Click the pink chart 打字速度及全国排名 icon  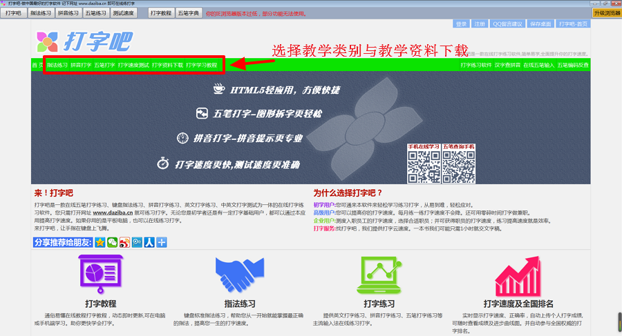(x=518, y=275)
